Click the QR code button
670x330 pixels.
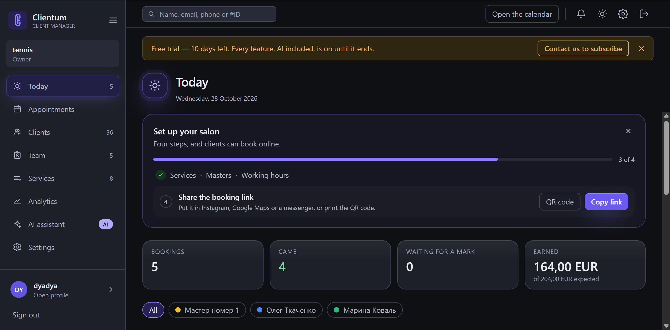point(560,202)
